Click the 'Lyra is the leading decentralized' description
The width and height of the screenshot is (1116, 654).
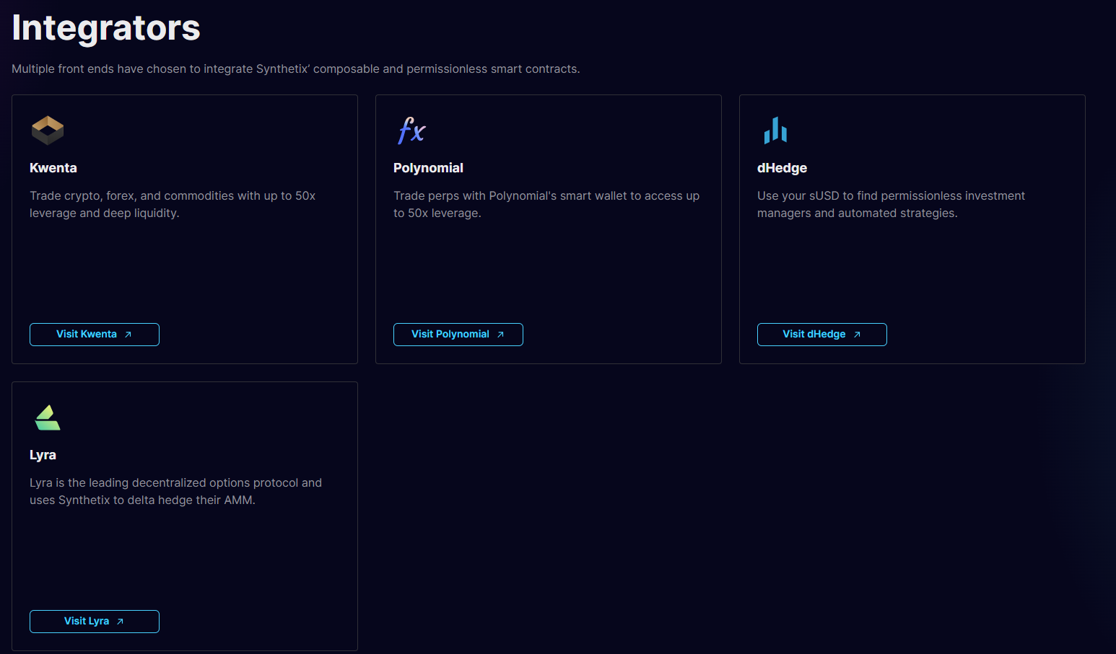pyautogui.click(x=175, y=492)
